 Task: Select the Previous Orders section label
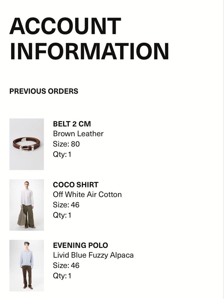pos(44,91)
